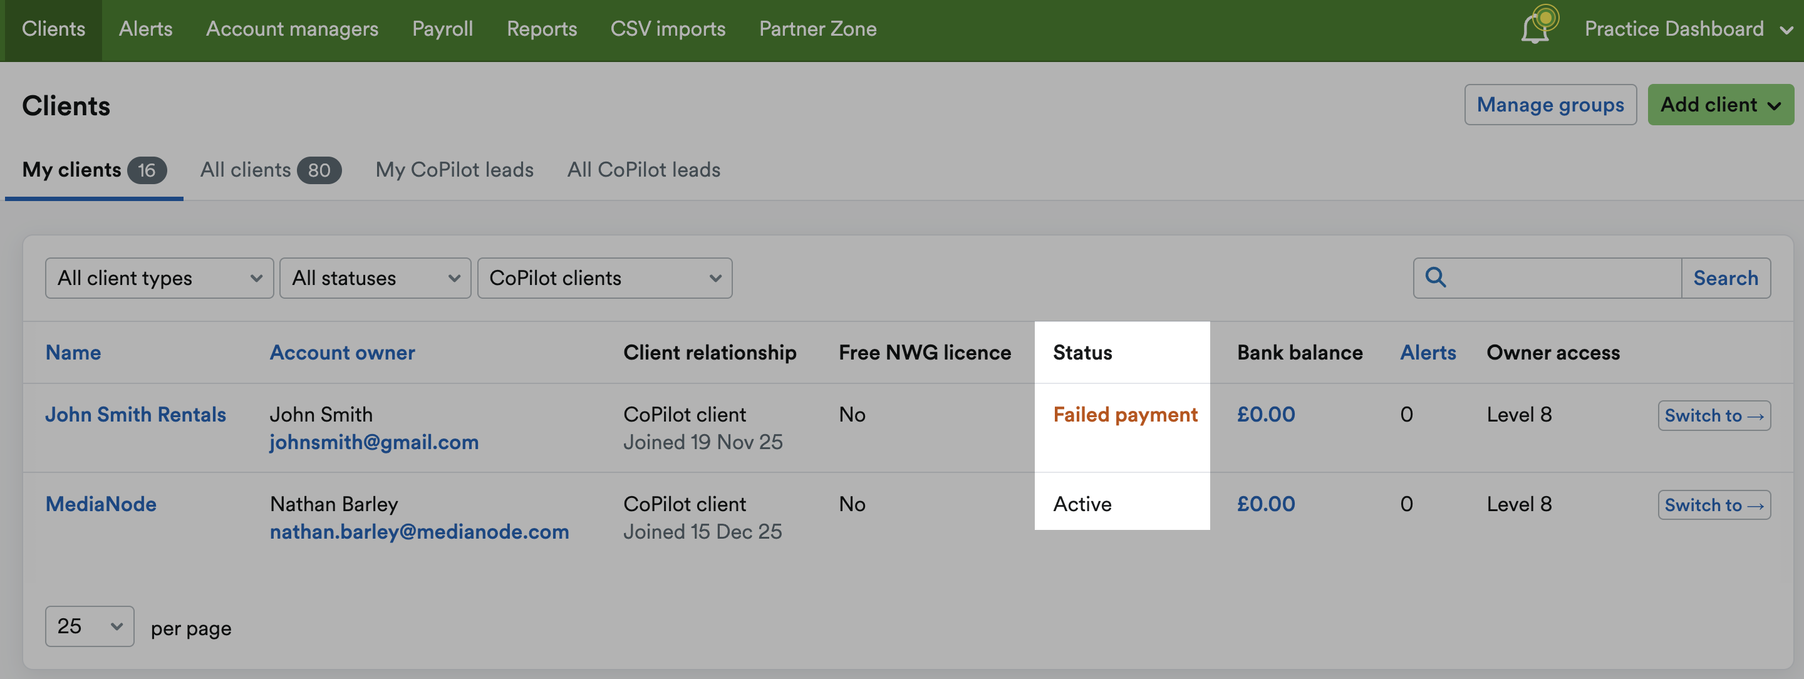Click the johnsmith@gmail.com email link
Image resolution: width=1804 pixels, height=679 pixels.
coord(374,442)
